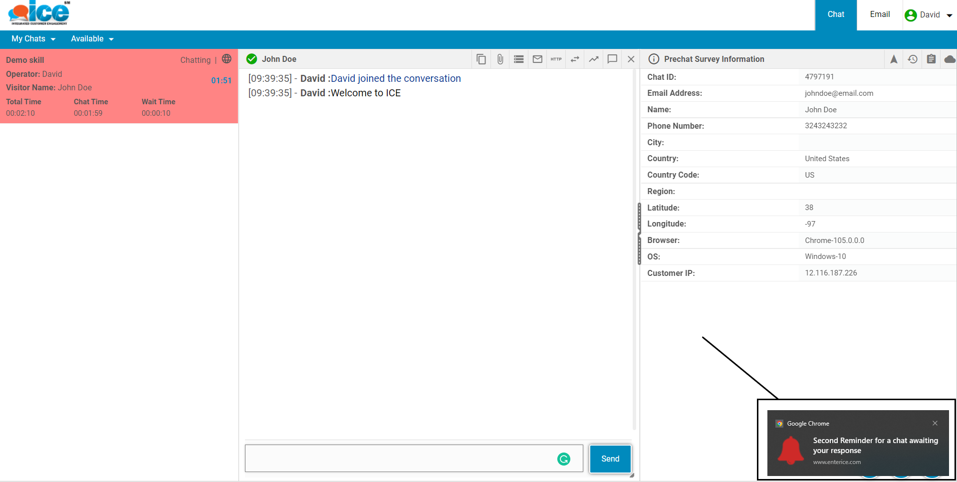Click the clipboard notes icon
Screen dimensions: 957x482
931,59
